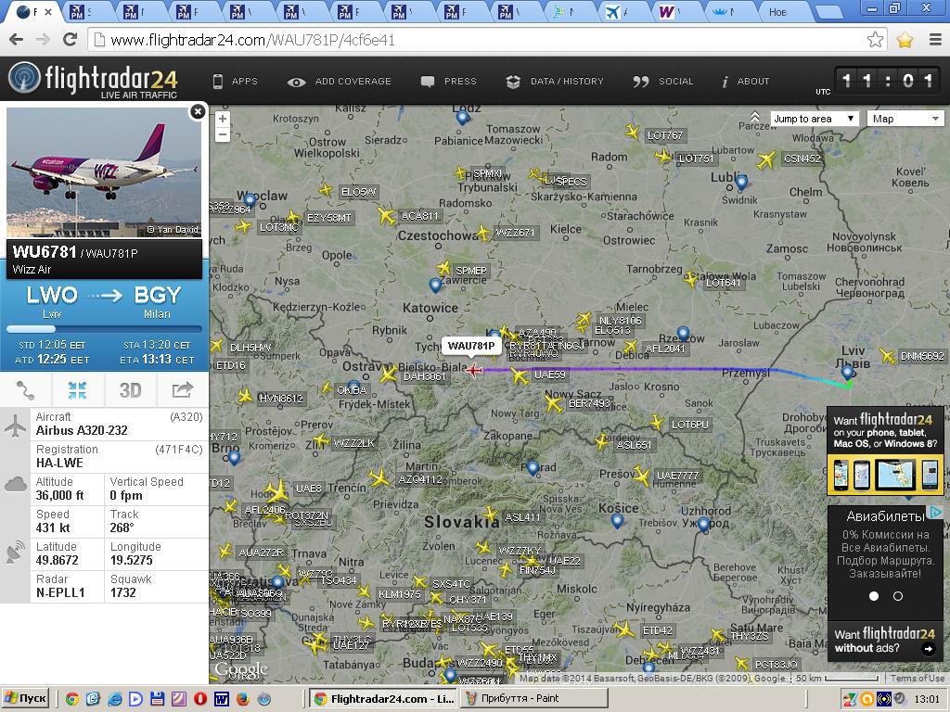Center map on selected aircraft

77,390
